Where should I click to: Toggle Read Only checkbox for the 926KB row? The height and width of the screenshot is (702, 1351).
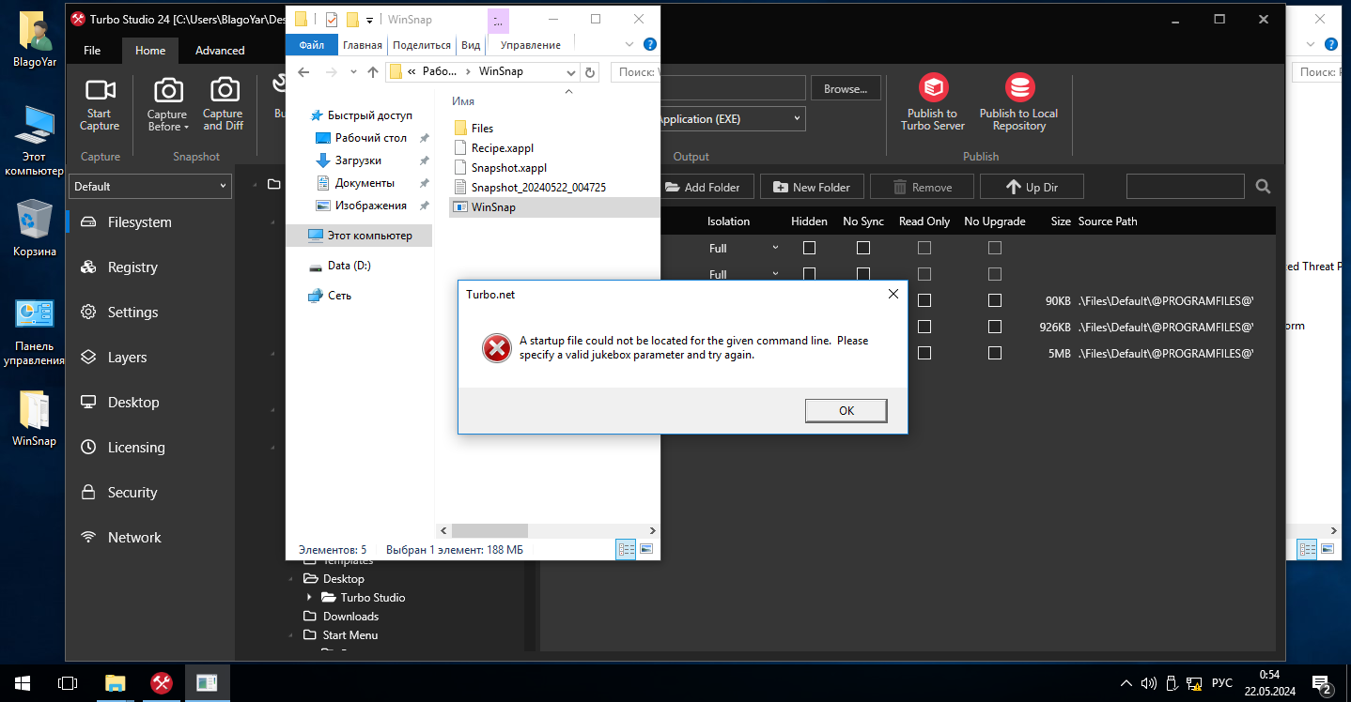tap(924, 328)
